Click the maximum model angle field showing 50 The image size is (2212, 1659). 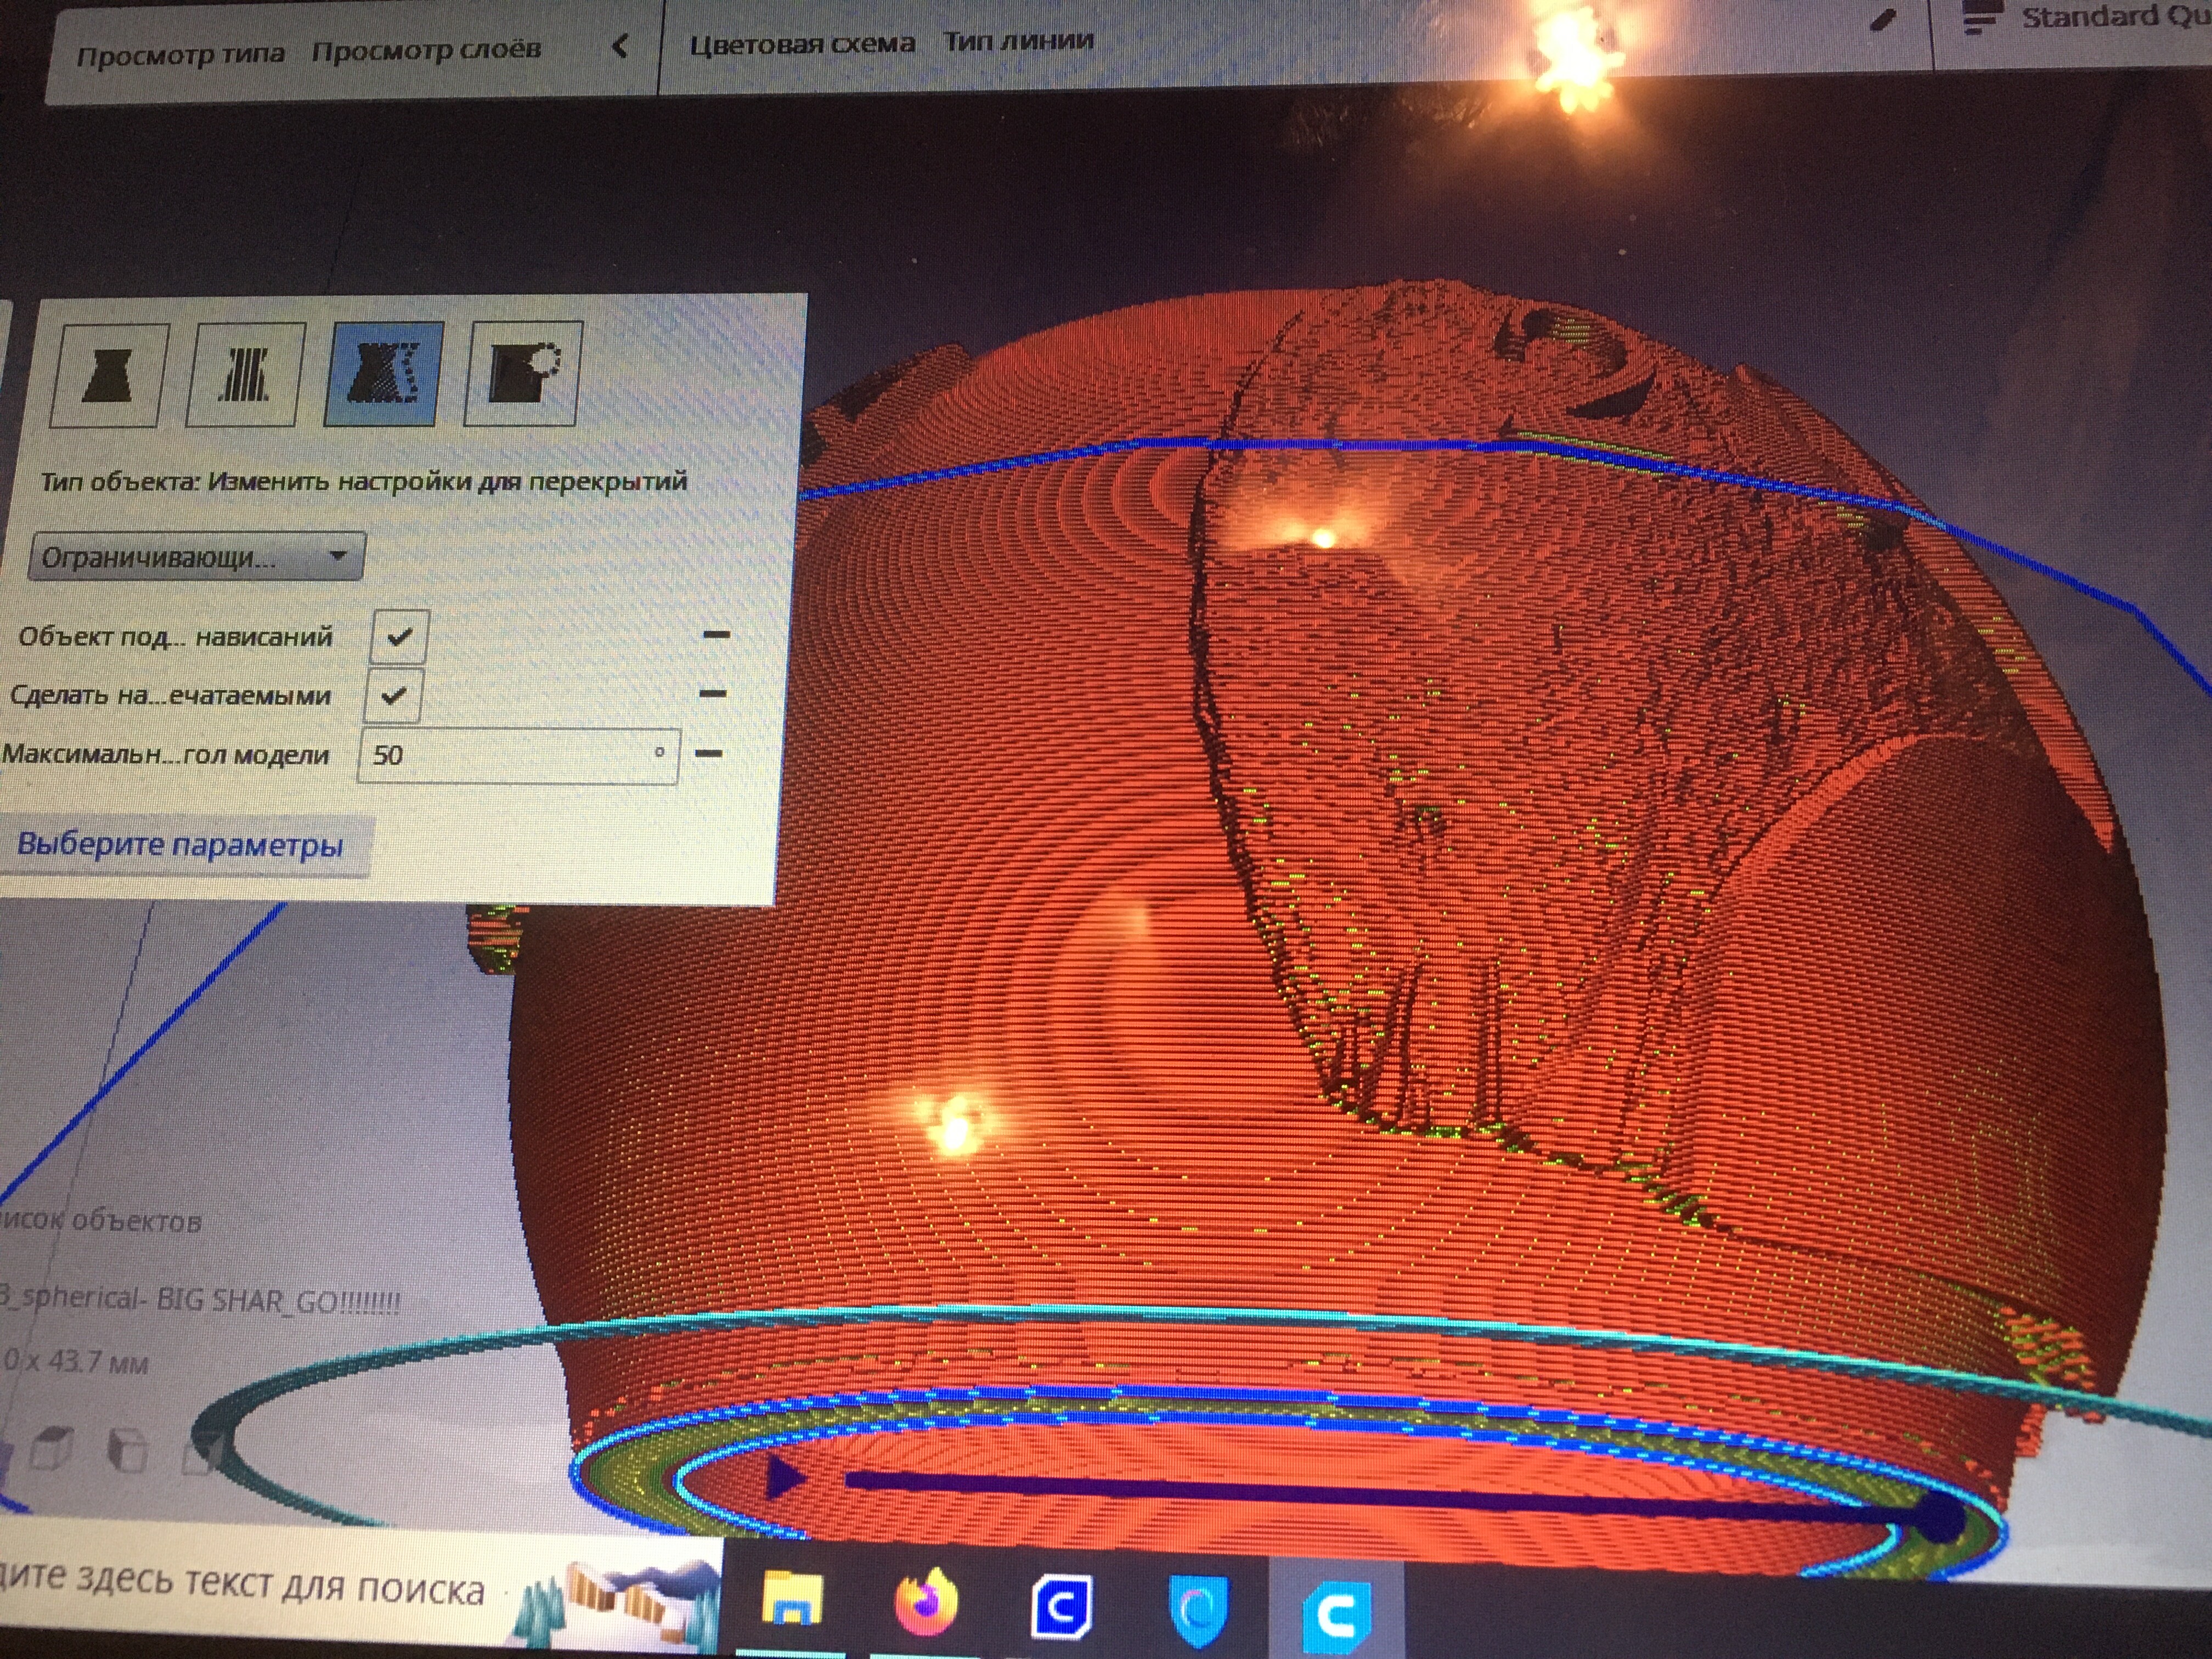coord(518,755)
